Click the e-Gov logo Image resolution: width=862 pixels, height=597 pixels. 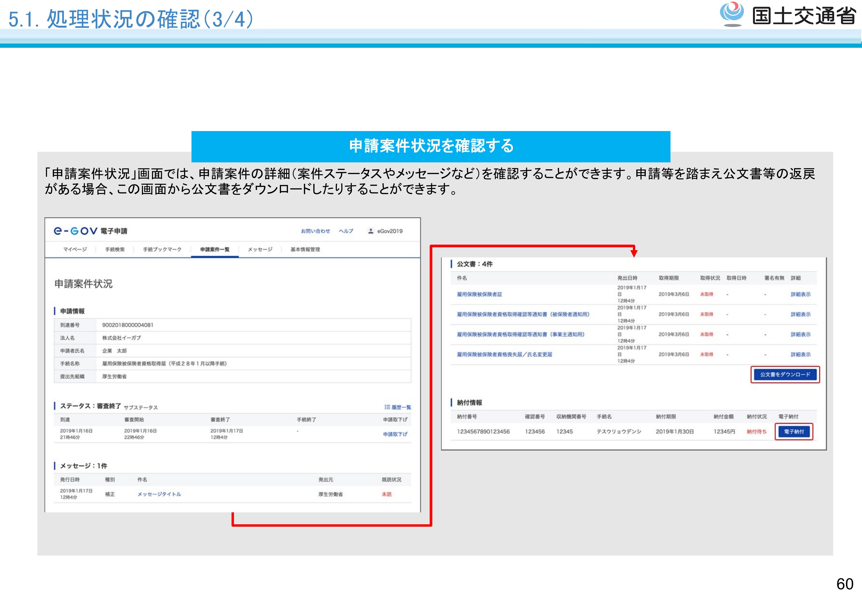coord(75,231)
